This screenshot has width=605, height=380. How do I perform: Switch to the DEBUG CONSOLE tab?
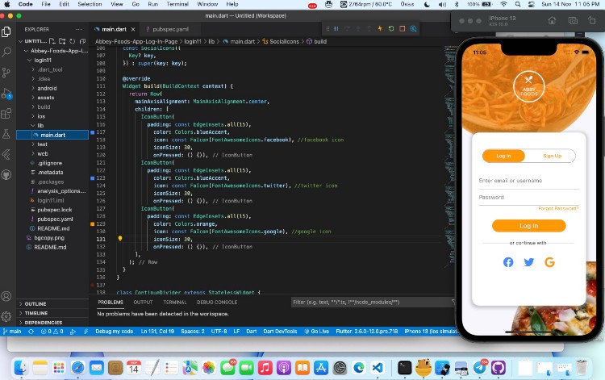click(x=217, y=303)
